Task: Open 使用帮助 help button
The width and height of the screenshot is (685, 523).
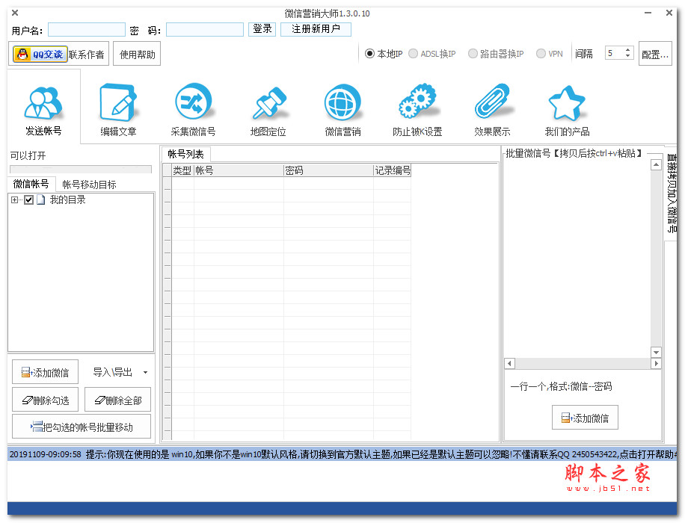Action: point(137,54)
